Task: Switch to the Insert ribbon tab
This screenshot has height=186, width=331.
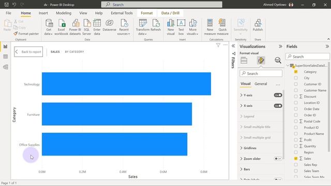Action: (x=43, y=13)
